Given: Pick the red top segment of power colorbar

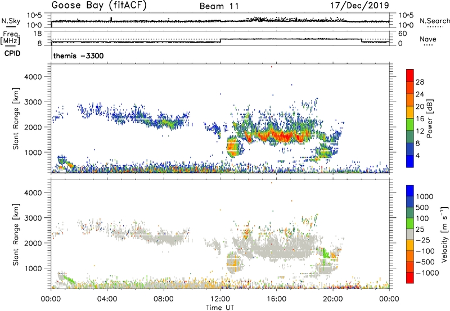Looking at the screenshot, I should click(410, 75).
